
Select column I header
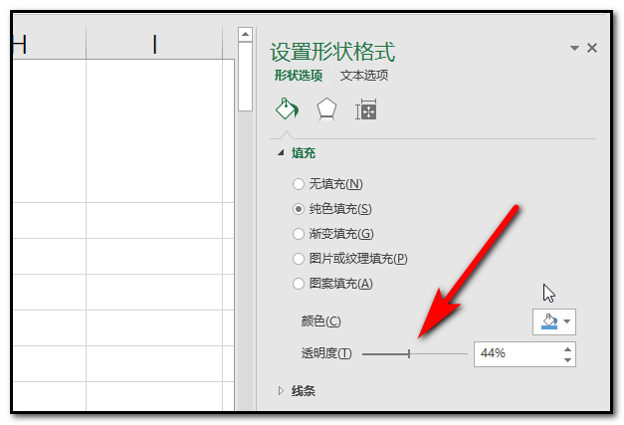click(x=154, y=44)
